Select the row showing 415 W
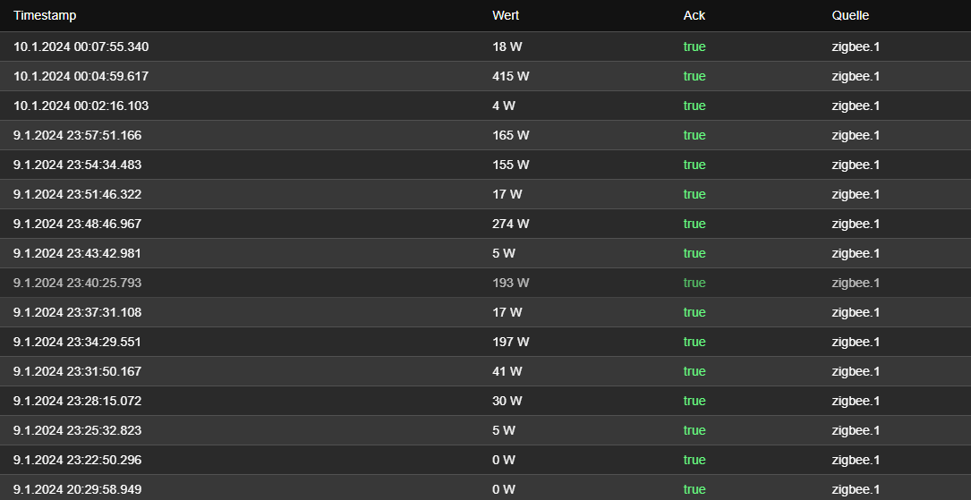The height and width of the screenshot is (500, 971). click(x=485, y=76)
